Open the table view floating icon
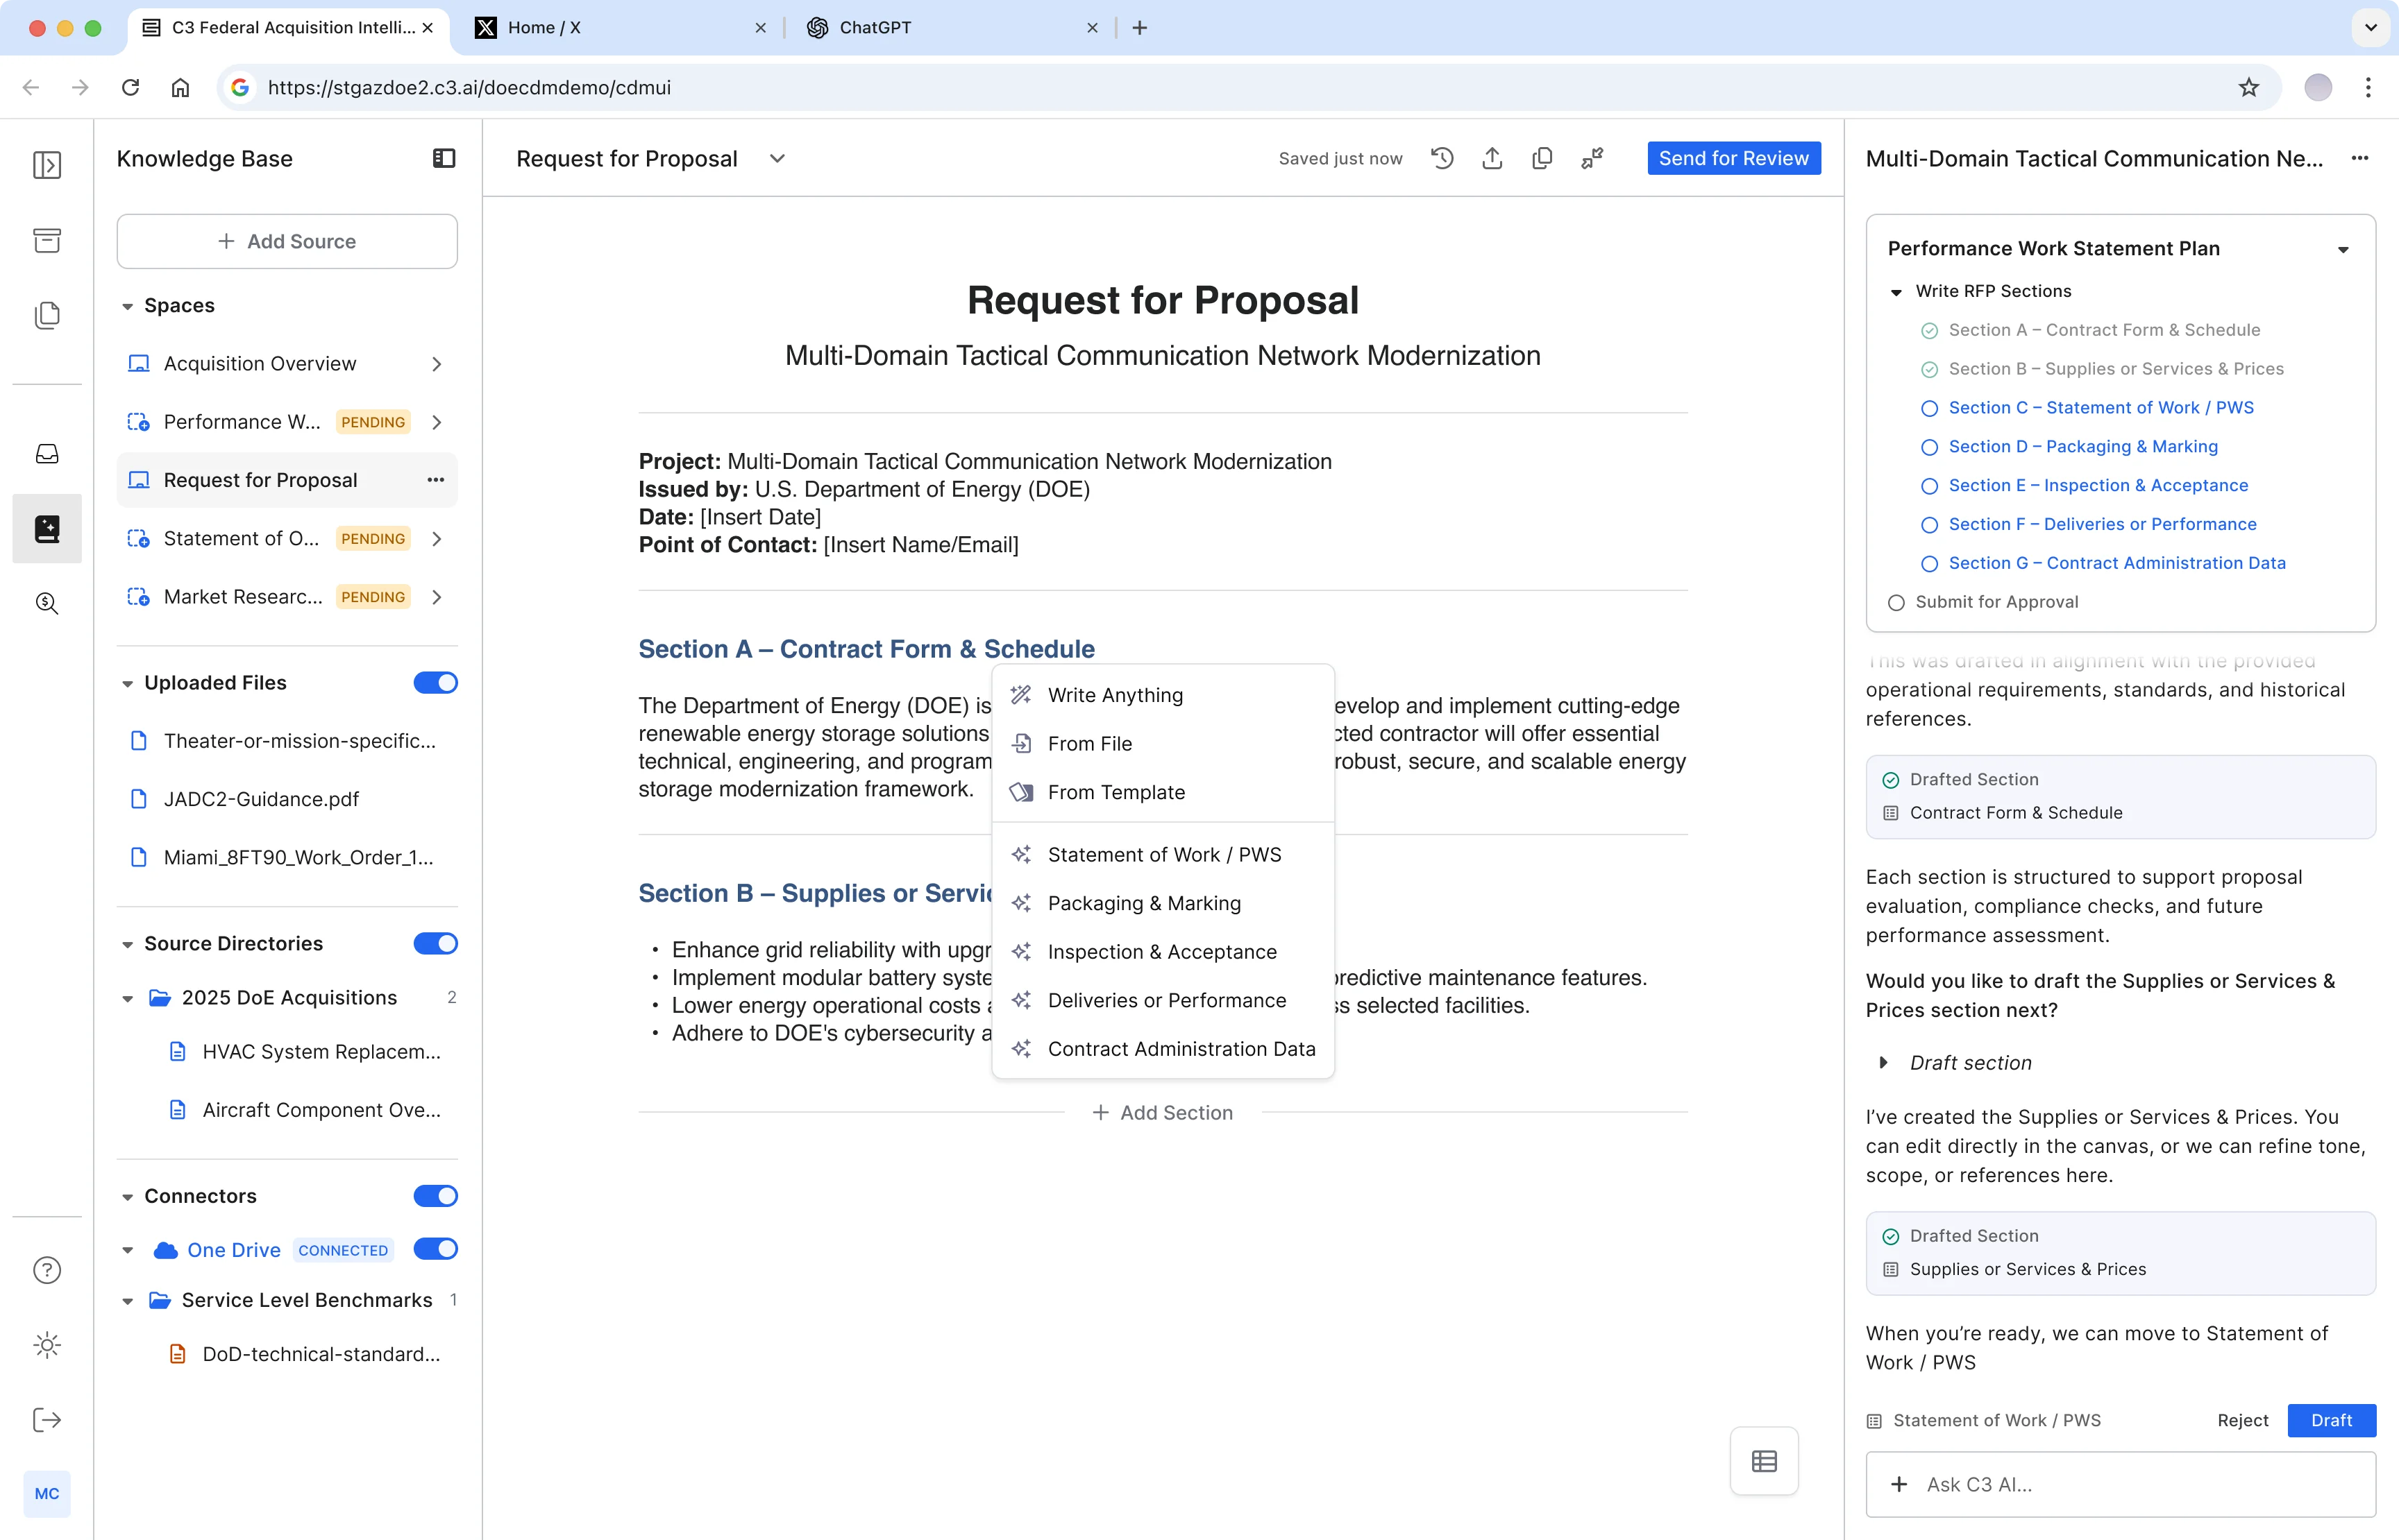 click(x=1764, y=1461)
